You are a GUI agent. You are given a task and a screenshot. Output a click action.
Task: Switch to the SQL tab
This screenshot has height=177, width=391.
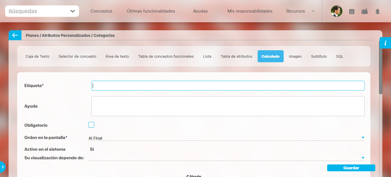tap(339, 56)
